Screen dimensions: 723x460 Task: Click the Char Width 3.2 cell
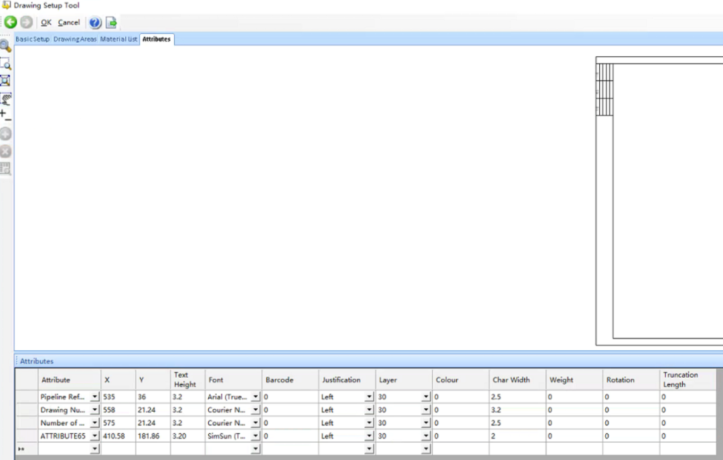pos(517,409)
